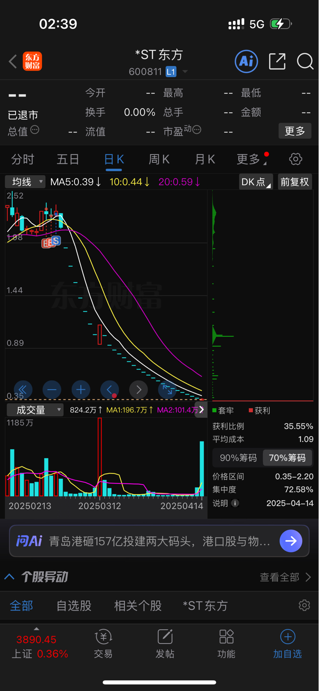Select the 全部 news tab
The image size is (319, 691).
click(21, 606)
